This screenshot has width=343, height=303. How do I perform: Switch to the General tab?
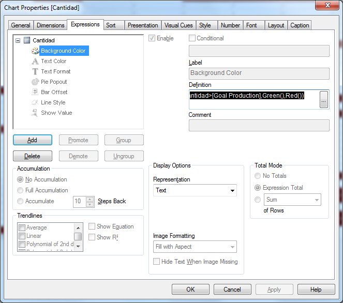click(x=21, y=25)
